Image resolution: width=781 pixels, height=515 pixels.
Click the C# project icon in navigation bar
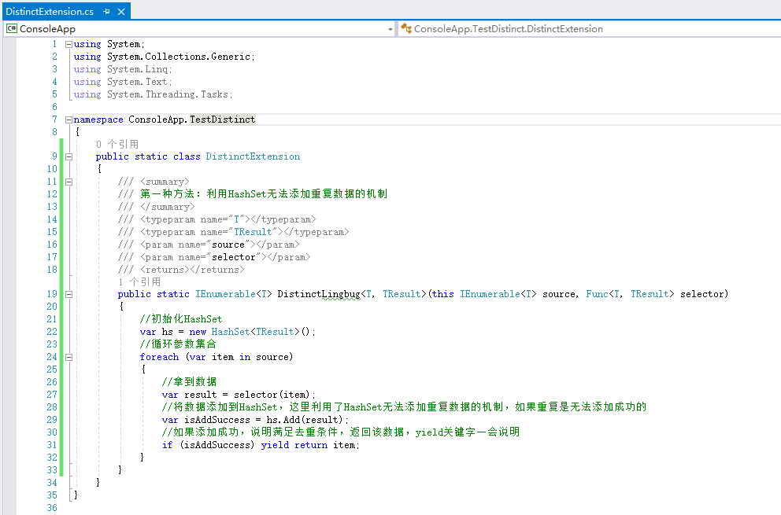[x=12, y=29]
